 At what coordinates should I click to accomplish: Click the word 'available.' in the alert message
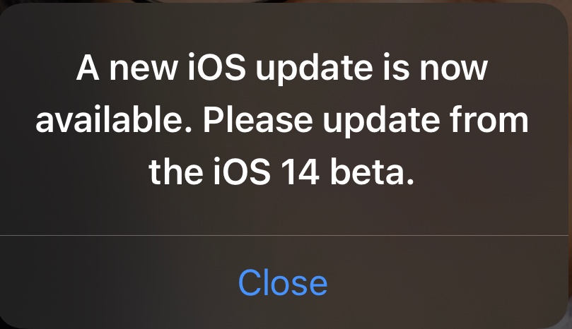click(x=113, y=119)
